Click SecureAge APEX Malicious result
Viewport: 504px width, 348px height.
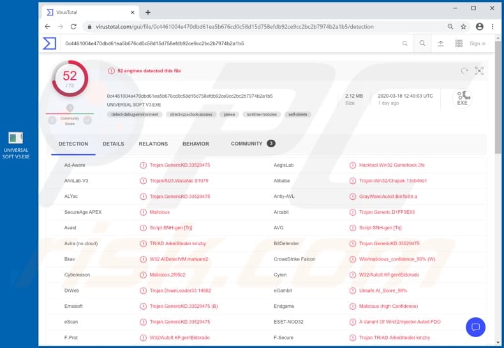[159, 212]
